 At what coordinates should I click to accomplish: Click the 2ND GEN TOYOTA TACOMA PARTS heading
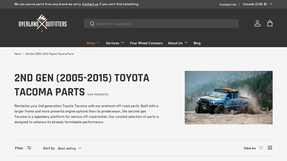(x=82, y=85)
